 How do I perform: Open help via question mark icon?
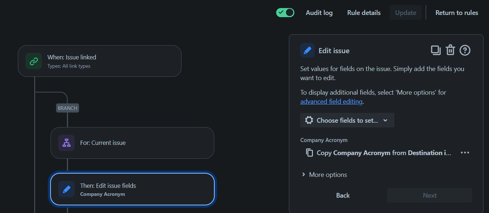point(465,50)
